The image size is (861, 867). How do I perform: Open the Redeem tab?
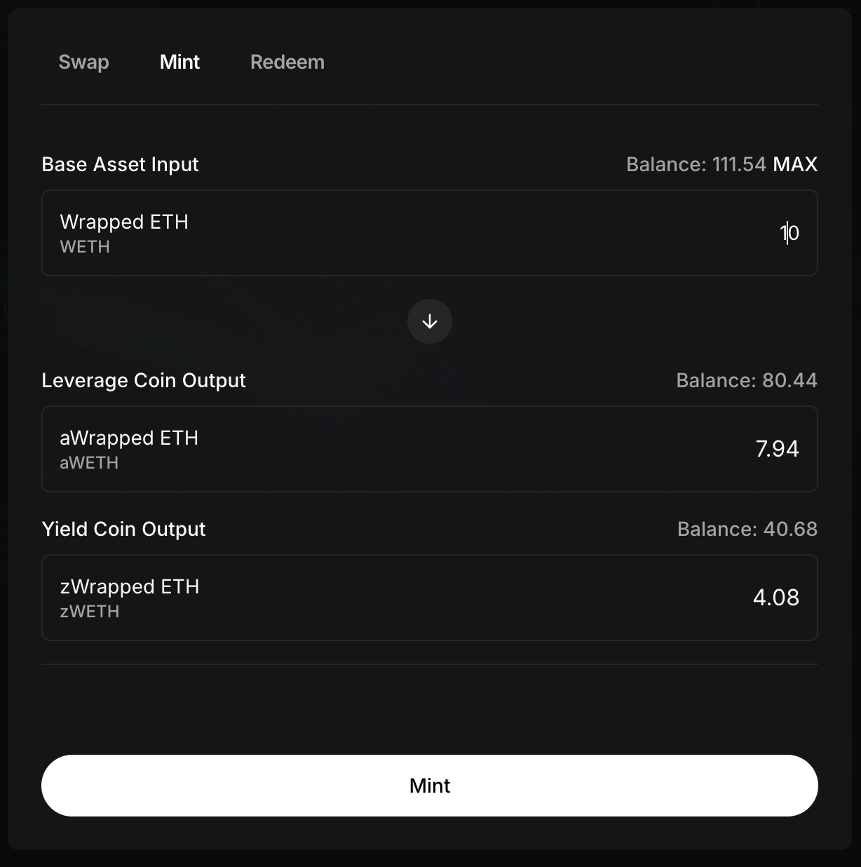click(x=287, y=62)
